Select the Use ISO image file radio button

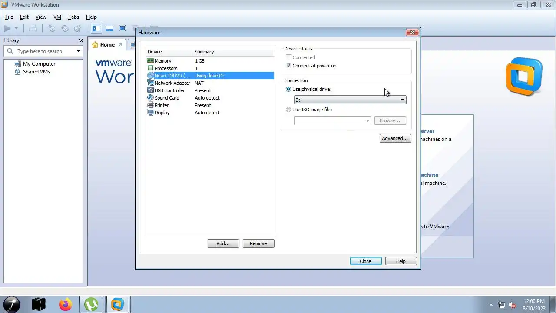[288, 110]
